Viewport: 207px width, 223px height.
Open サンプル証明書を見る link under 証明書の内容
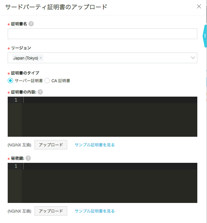95,145
